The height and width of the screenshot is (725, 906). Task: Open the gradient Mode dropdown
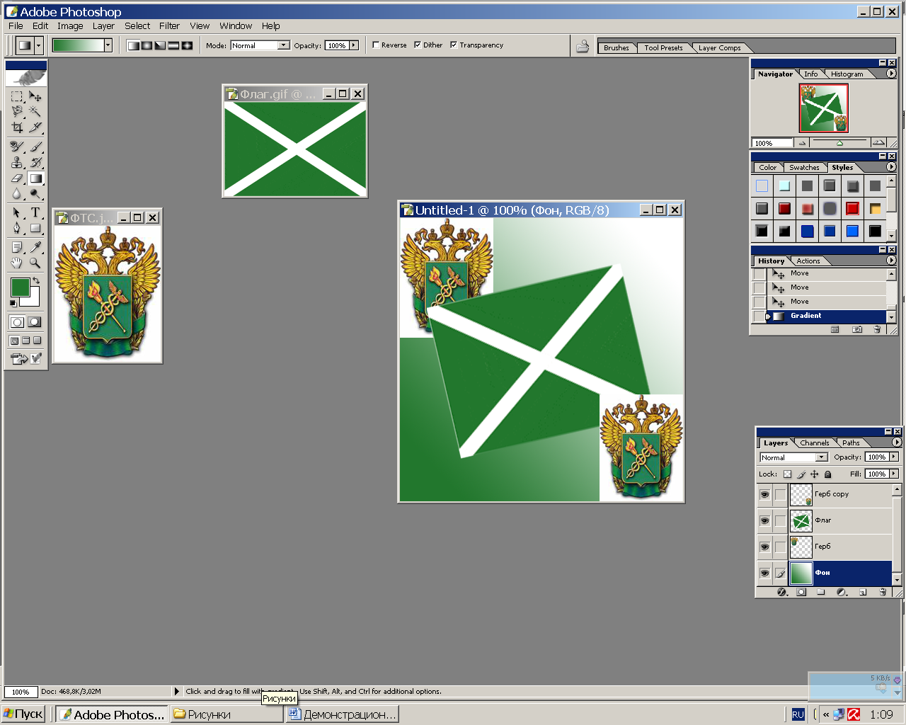coord(283,45)
